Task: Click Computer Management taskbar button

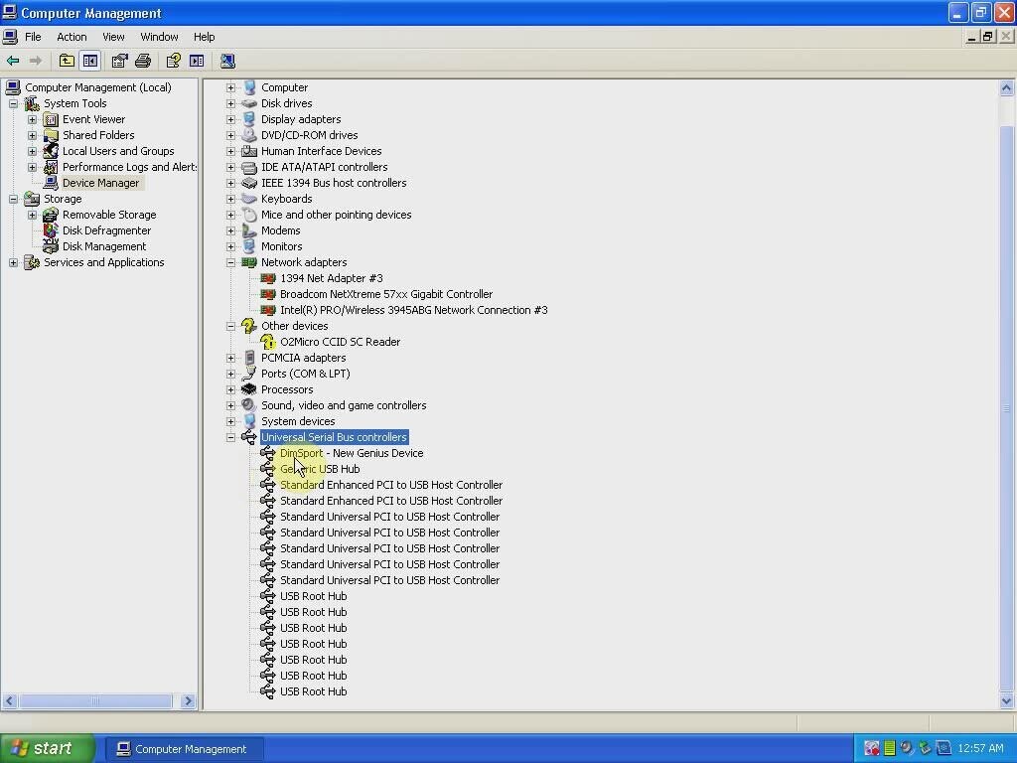Action: [x=184, y=749]
